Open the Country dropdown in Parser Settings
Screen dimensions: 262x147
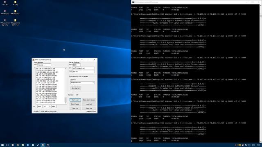[82, 82]
